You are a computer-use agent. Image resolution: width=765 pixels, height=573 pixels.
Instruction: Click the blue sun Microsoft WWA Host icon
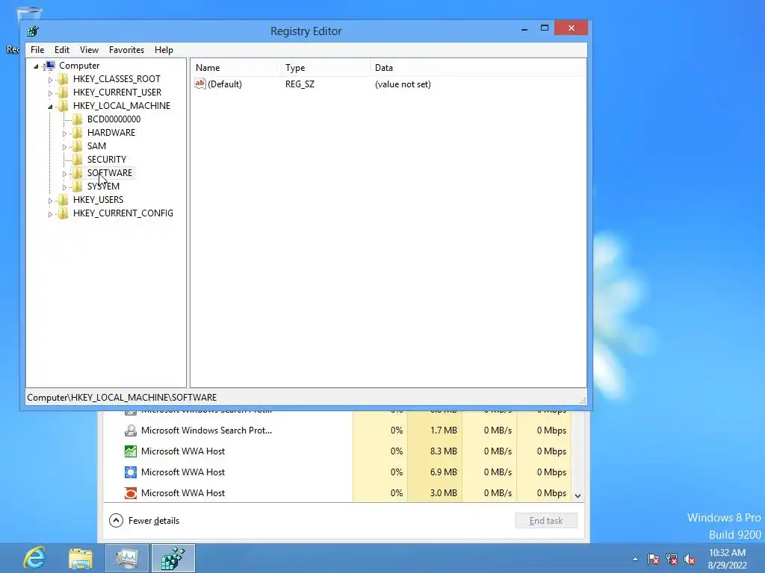(x=130, y=472)
